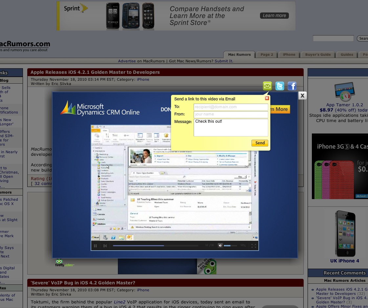Screen dimensions: 368x308
Task: Click the site search field
Action: (333, 38)
